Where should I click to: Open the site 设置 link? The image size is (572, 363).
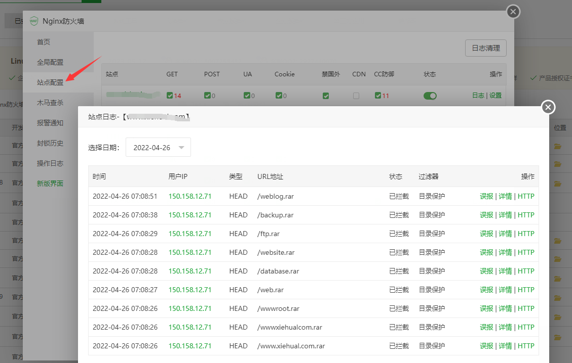495,96
